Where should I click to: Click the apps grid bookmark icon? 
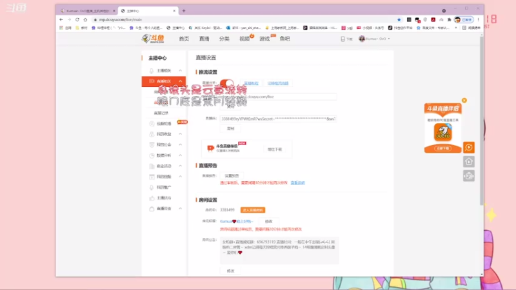[61, 28]
